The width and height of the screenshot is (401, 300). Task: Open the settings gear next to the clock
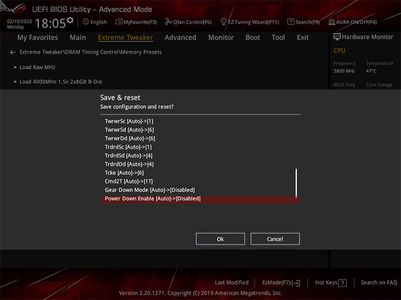tap(70, 20)
